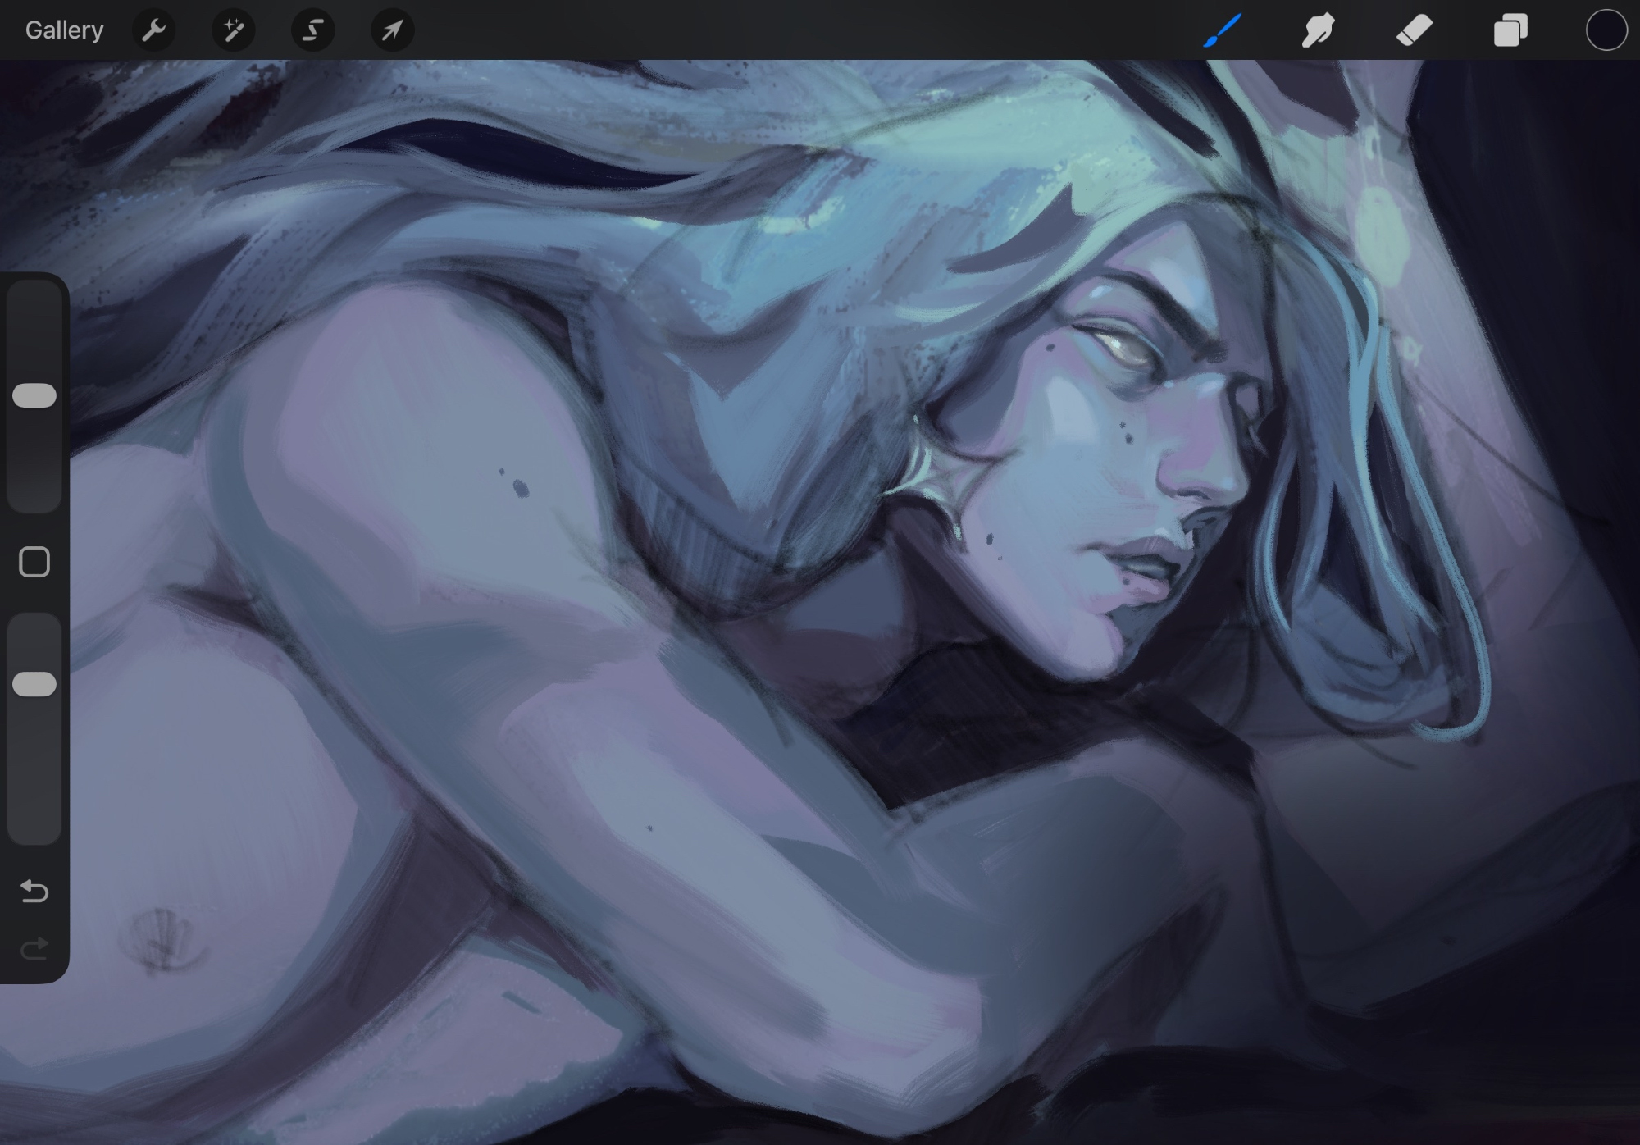1640x1145 pixels.
Task: Open the Layers panel
Action: (x=1510, y=30)
